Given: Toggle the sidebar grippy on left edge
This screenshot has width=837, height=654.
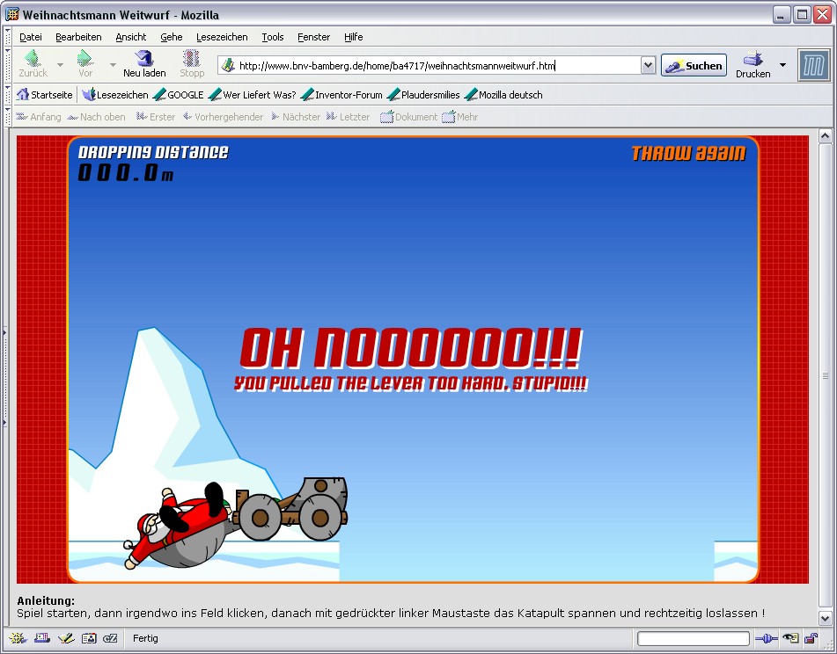Looking at the screenshot, I should (4, 377).
